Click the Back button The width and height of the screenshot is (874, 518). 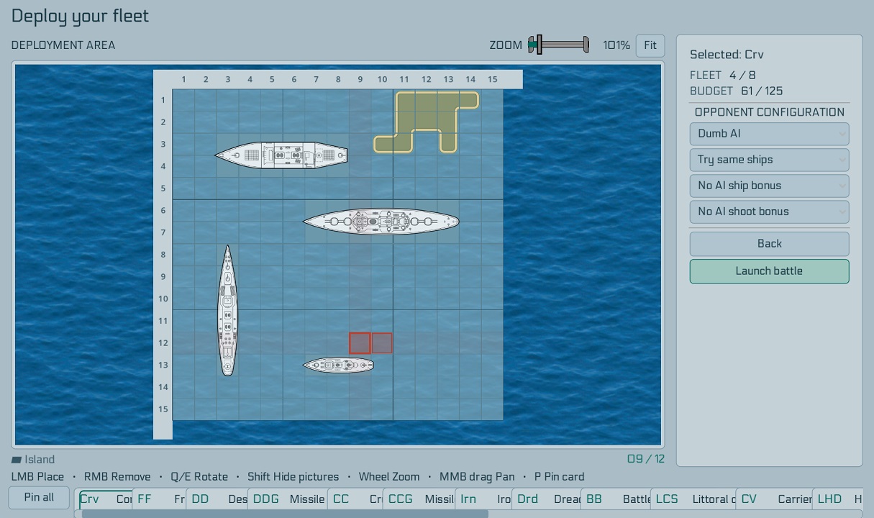(769, 244)
